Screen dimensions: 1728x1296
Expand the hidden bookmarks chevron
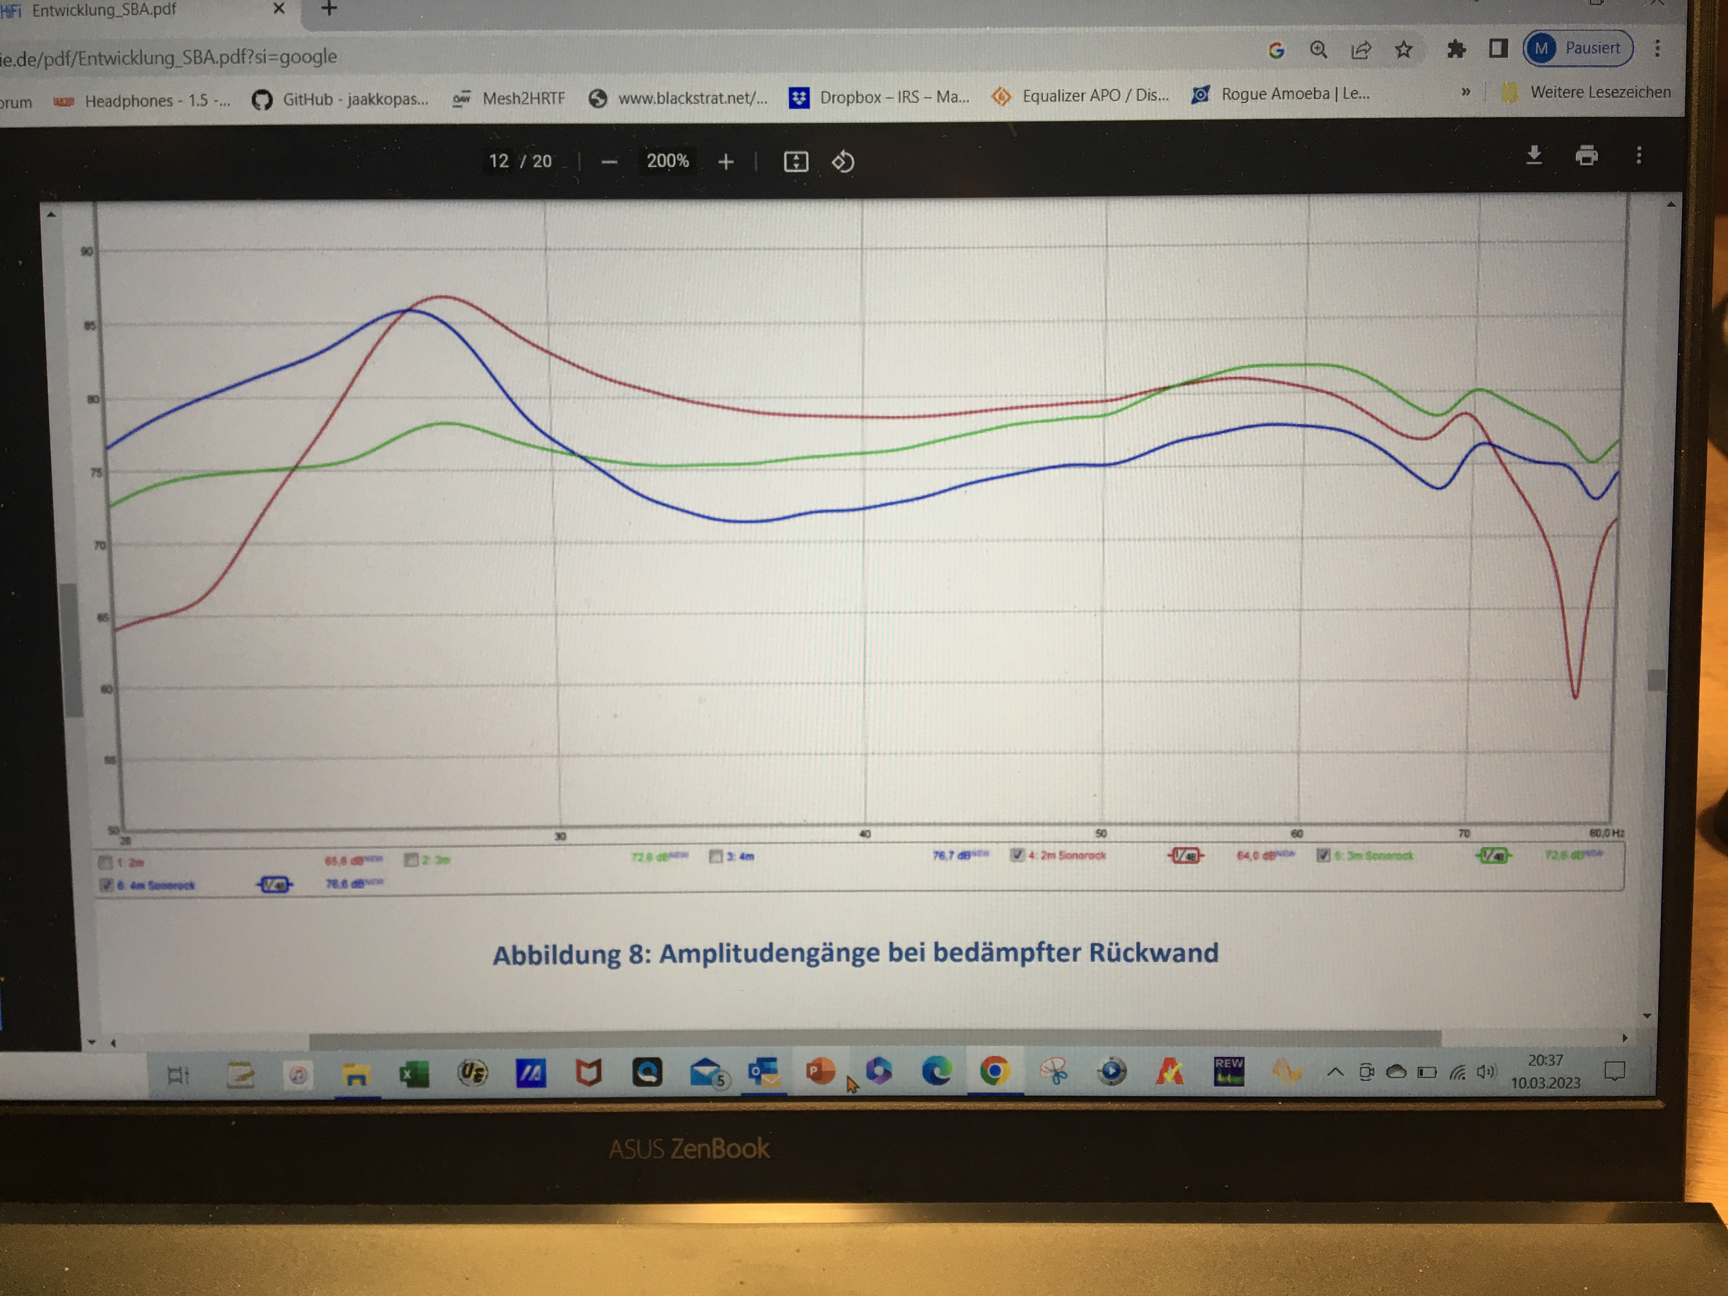[x=1466, y=92]
